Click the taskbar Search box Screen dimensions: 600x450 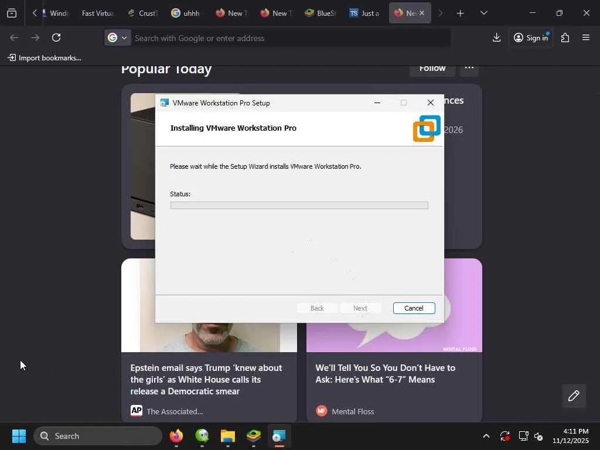[98, 436]
